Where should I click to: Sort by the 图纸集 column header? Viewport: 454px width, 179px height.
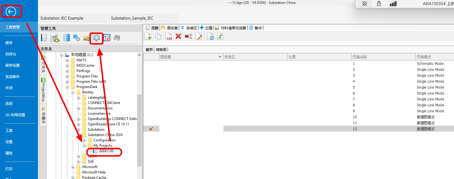pyautogui.click(x=191, y=57)
